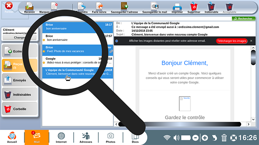259x145 pixels.
Task: Click the Mail taskbar icon
Action: [x=37, y=137]
